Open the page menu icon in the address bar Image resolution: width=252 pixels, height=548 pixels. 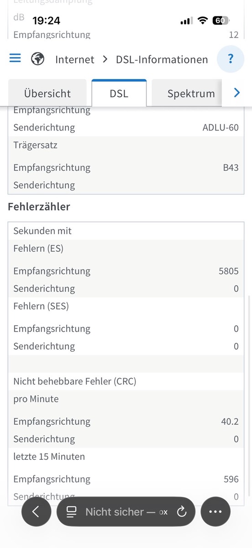(71, 512)
